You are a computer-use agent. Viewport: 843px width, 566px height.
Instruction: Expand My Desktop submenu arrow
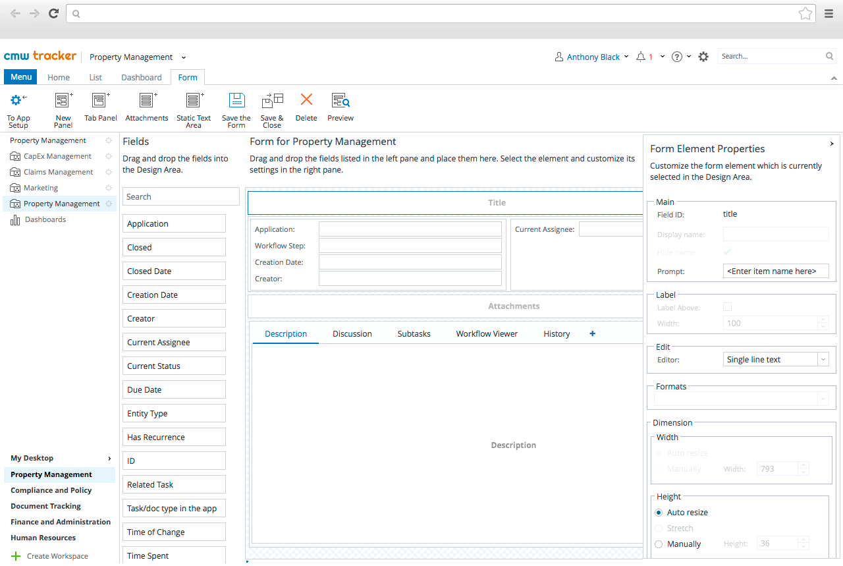coord(109,458)
